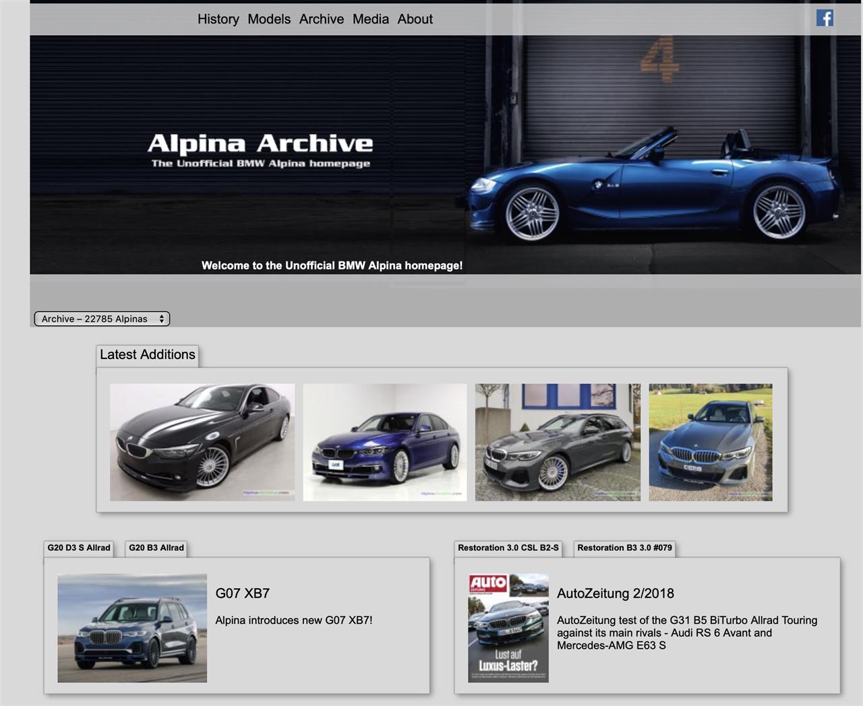Click 'The Unofficial BMW Alpina homepage' subtitle
863x706 pixels.
261,164
